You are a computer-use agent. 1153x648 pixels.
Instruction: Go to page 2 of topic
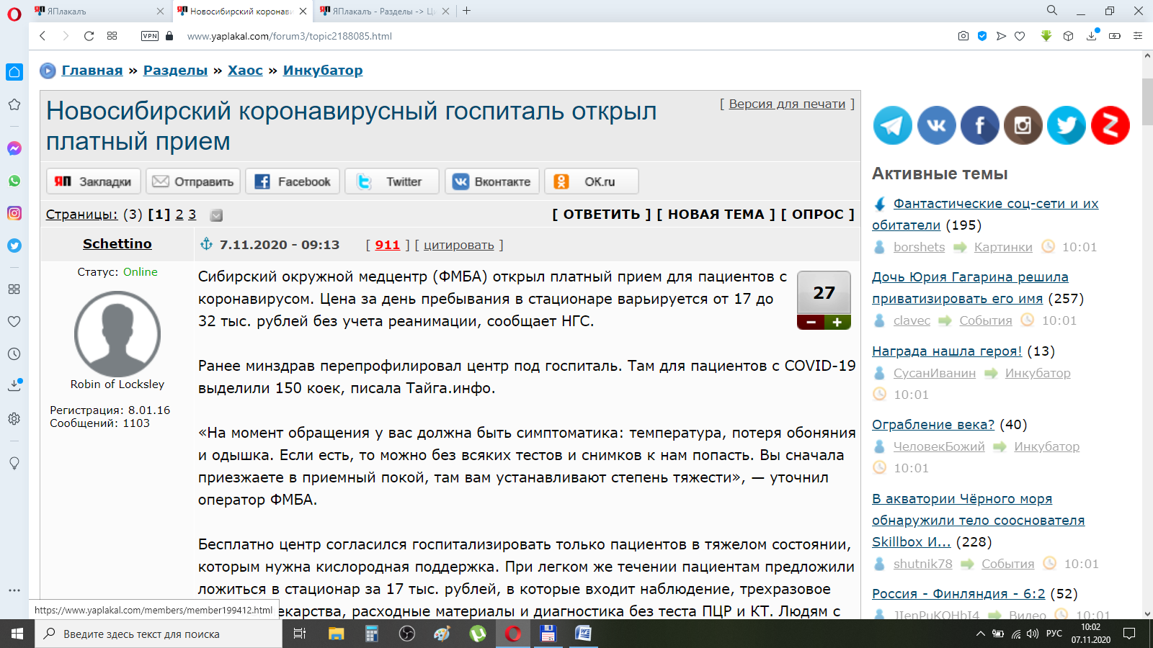(x=179, y=215)
